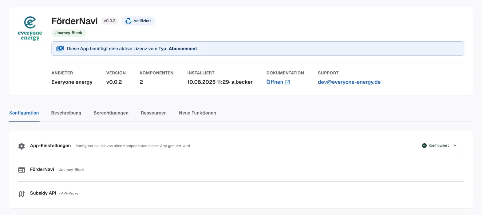Click the dev@everyone-energy.de support email

(x=349, y=82)
